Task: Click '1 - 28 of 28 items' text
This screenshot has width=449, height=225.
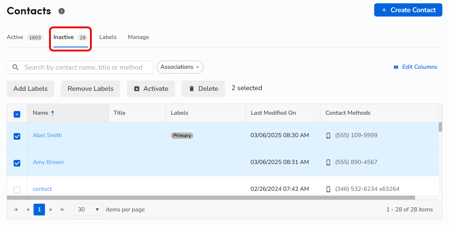Action: 410,210
